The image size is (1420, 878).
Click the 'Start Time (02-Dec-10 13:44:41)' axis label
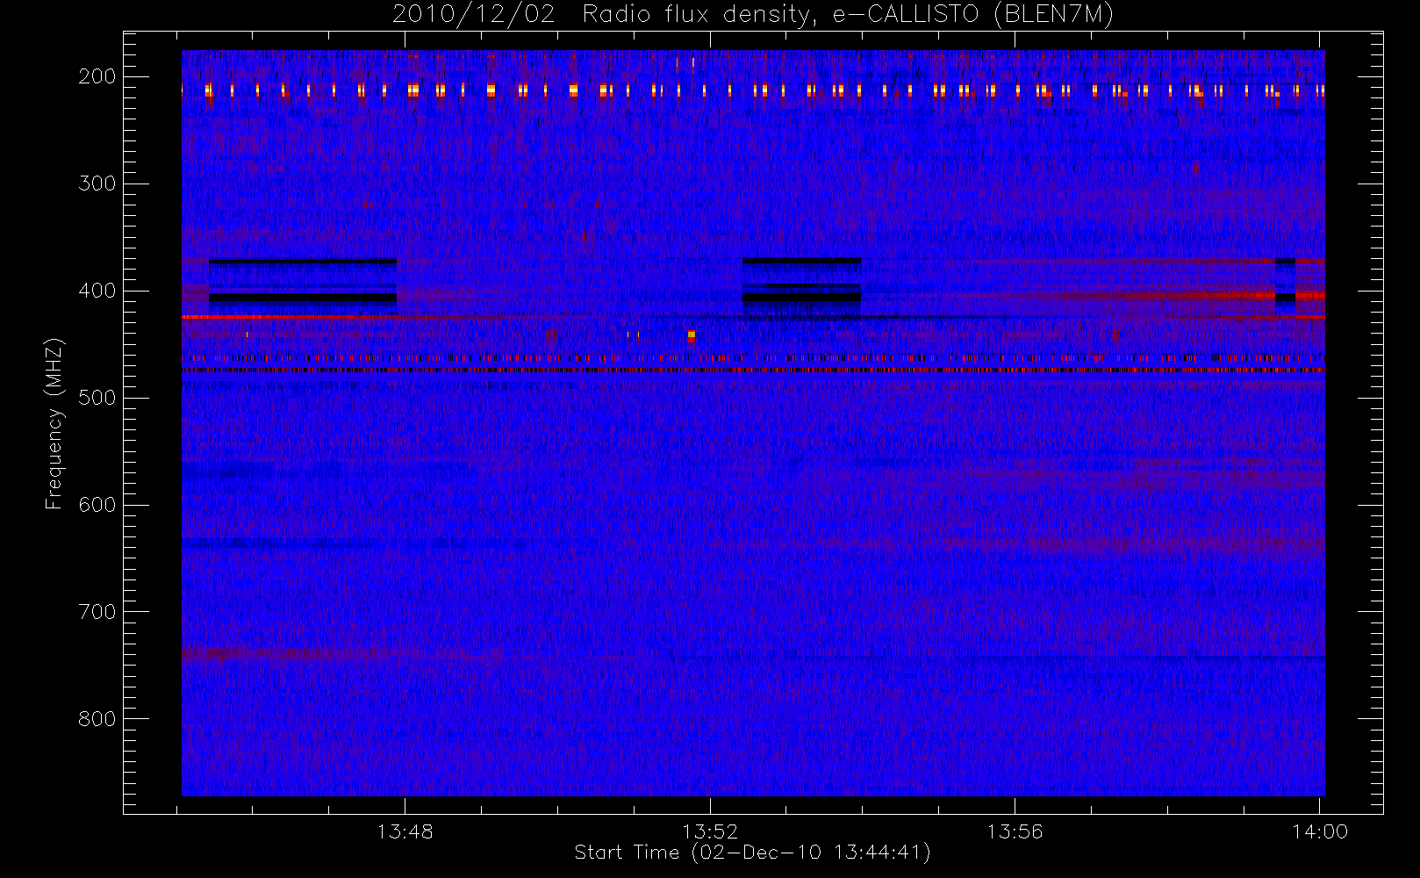click(x=752, y=853)
